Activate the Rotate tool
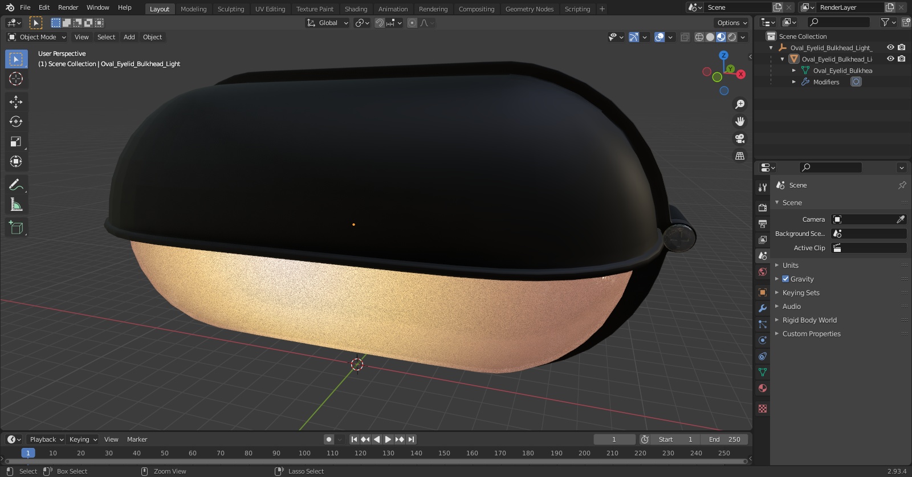The height and width of the screenshot is (477, 912). point(16,121)
